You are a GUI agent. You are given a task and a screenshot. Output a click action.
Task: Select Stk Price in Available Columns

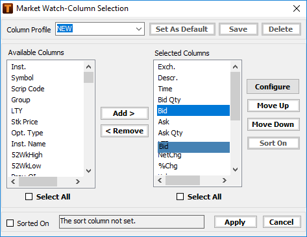25,122
